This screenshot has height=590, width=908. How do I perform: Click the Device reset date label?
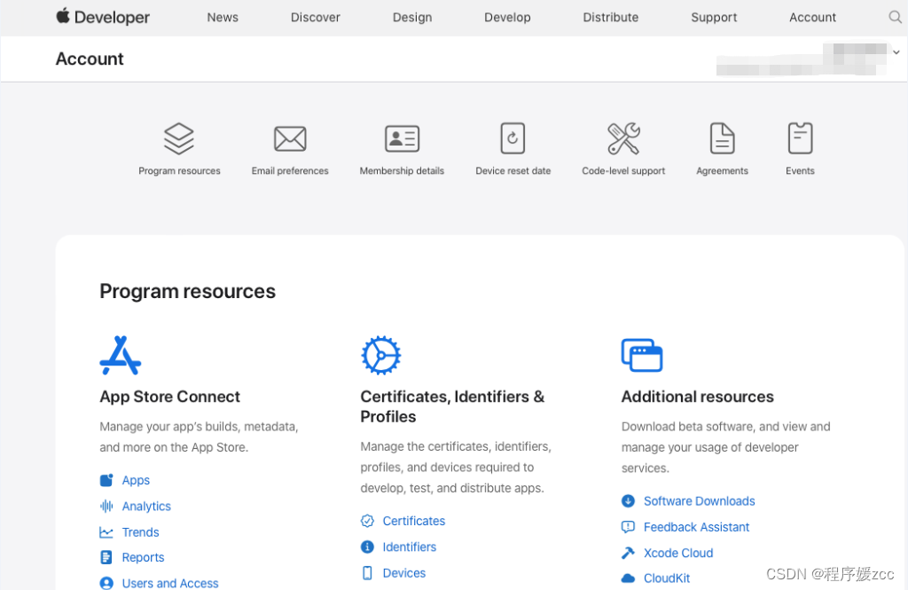click(x=513, y=171)
